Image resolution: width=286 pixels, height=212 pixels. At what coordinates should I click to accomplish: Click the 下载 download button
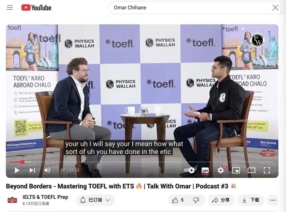pyautogui.click(x=251, y=200)
